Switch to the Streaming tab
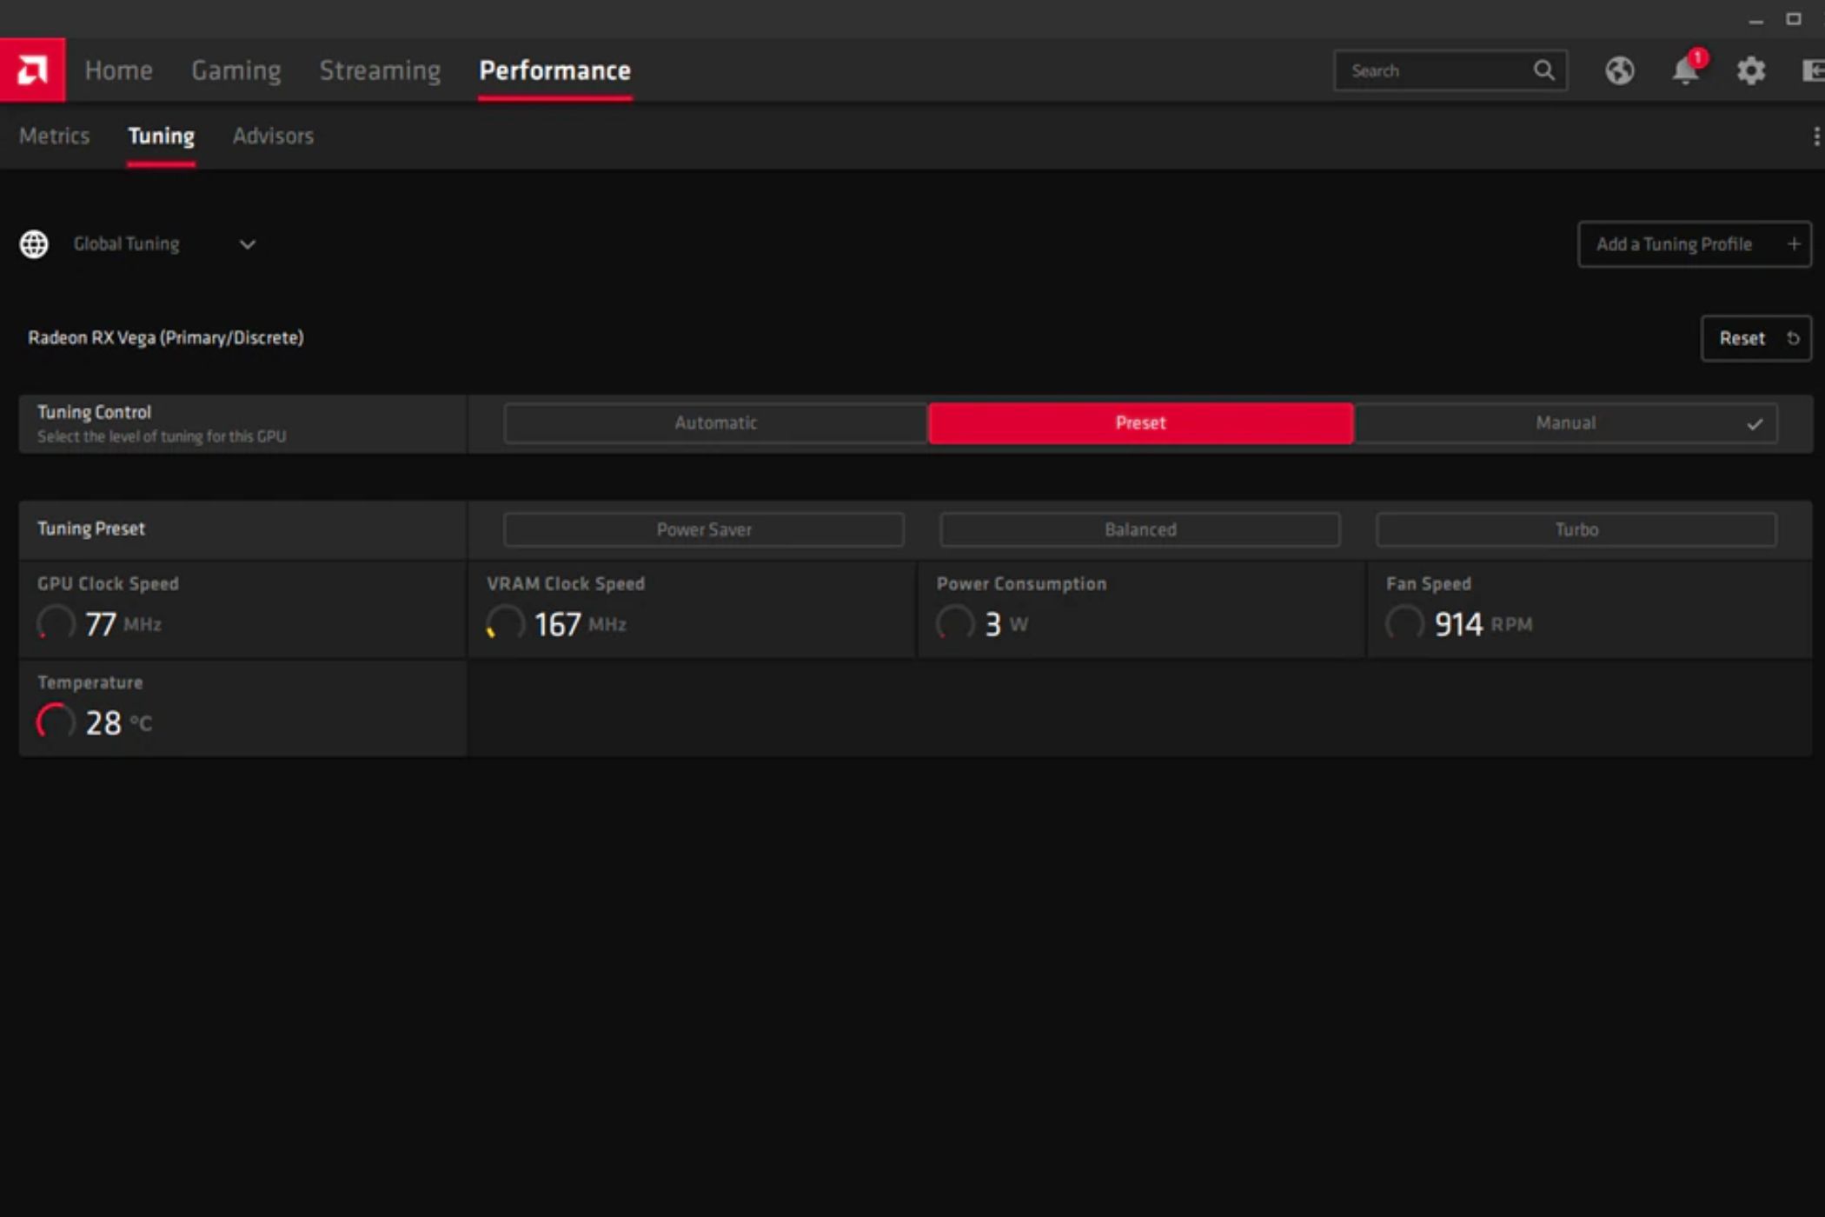Image resolution: width=1825 pixels, height=1217 pixels. click(380, 70)
